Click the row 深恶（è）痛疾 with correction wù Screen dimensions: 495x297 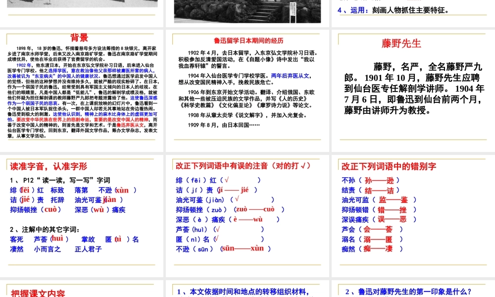pyautogui.click(x=228, y=219)
